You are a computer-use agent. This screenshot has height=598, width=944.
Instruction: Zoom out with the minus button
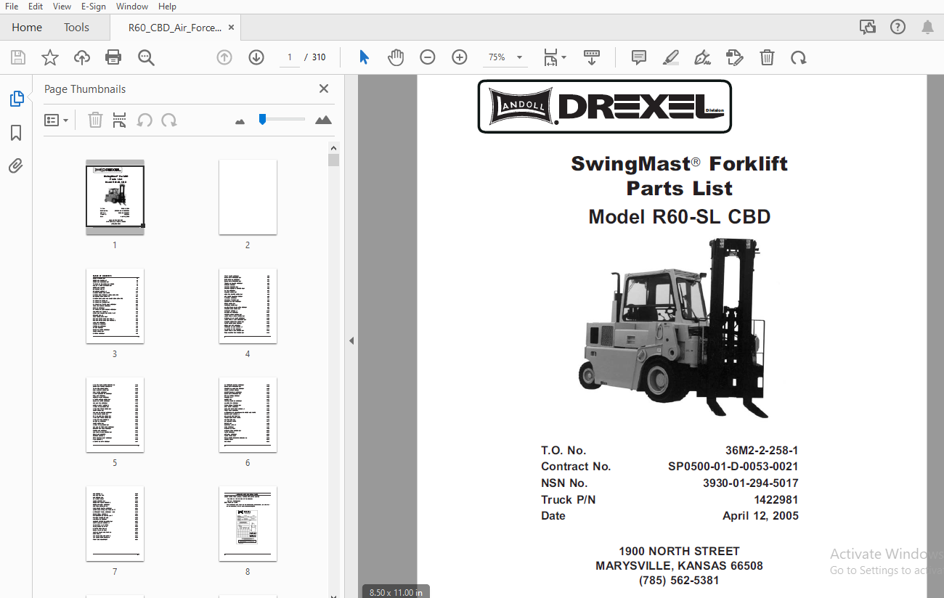tap(428, 57)
